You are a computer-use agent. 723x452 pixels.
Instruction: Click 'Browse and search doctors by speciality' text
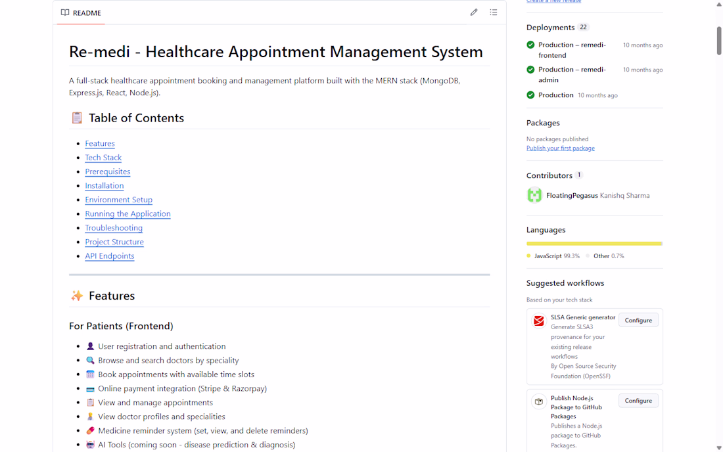[x=168, y=360]
